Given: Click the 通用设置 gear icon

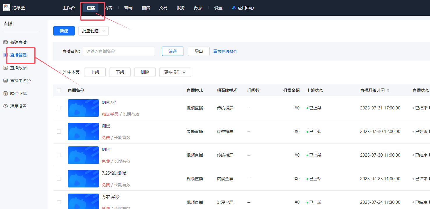Looking at the screenshot, I should coord(5,106).
